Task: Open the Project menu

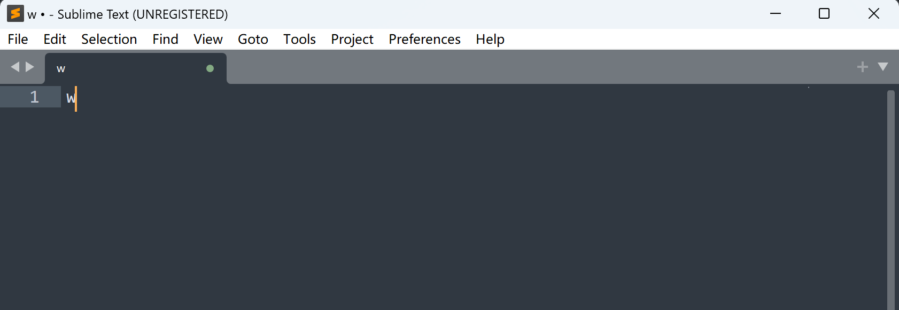Action: [352, 39]
